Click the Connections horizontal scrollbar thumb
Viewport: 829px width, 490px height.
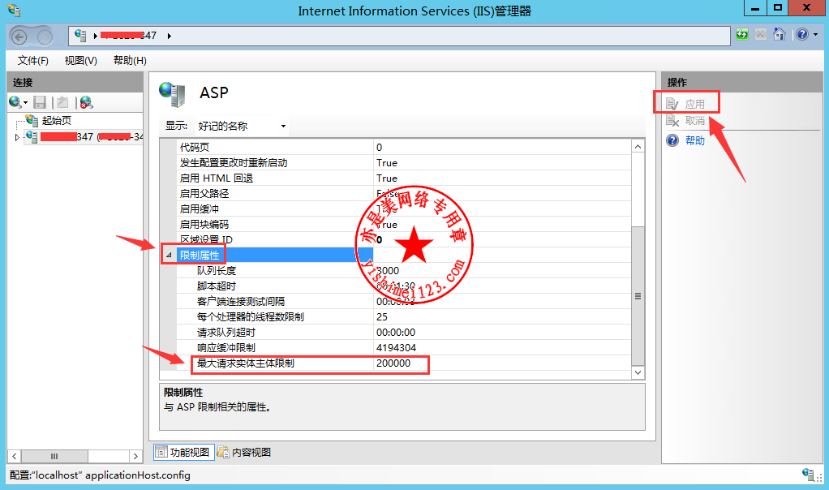tap(54, 456)
